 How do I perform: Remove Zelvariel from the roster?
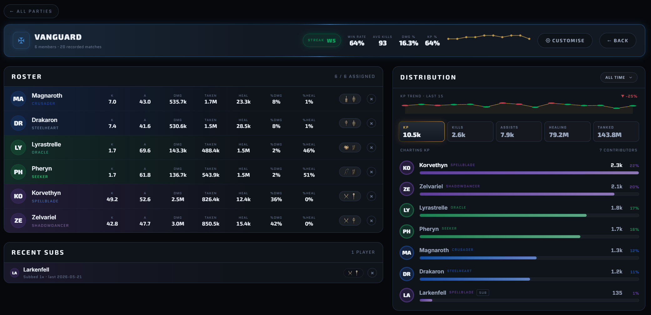pyautogui.click(x=371, y=221)
